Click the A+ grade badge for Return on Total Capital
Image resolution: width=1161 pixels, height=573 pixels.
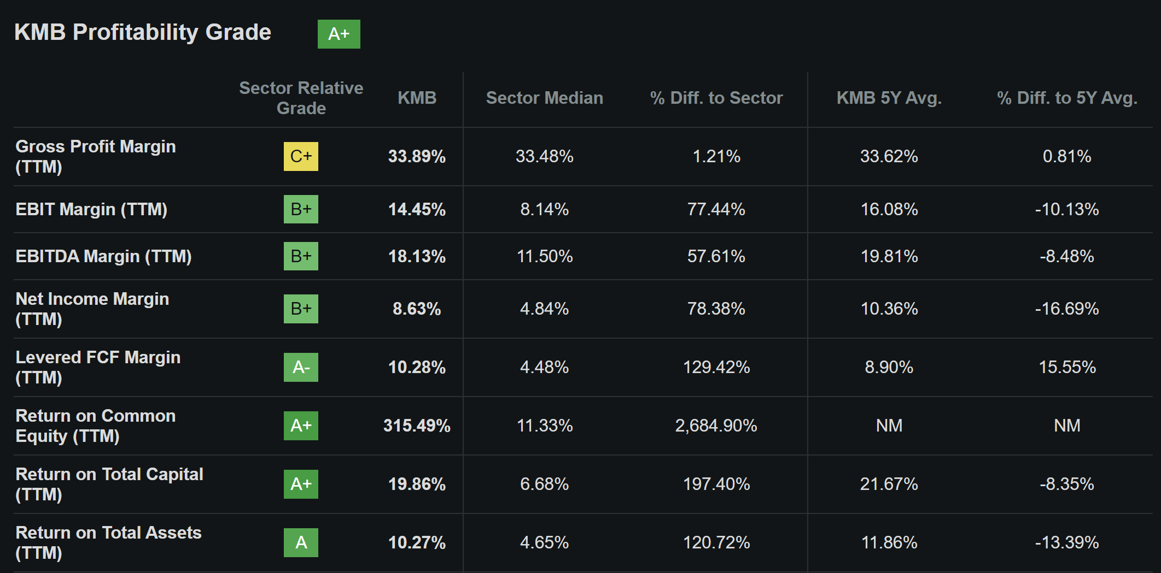[x=301, y=484]
